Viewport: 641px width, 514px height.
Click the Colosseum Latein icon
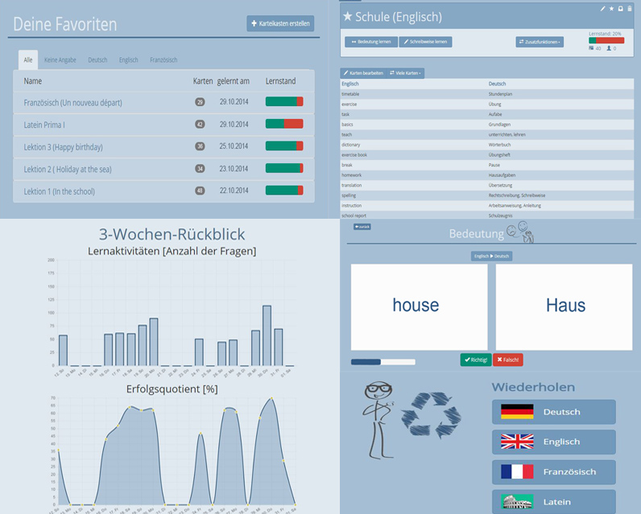pos(517,501)
